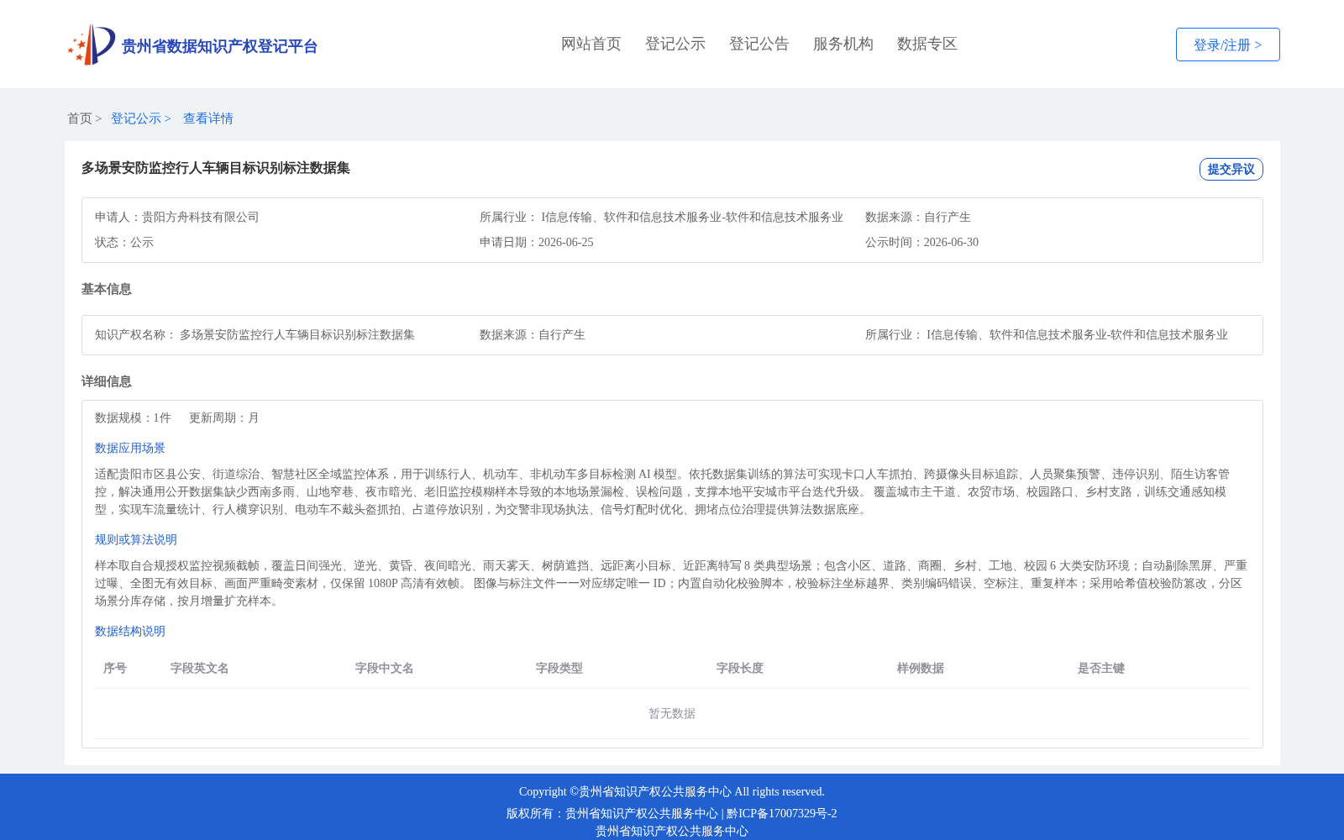Viewport: 1344px width, 840px height.
Task: Go to 首页 breadcrumb
Action: pyautogui.click(x=80, y=118)
